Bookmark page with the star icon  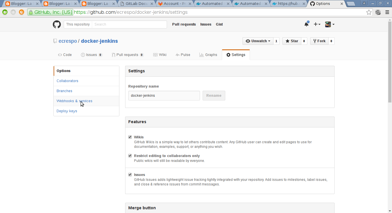pos(369,12)
